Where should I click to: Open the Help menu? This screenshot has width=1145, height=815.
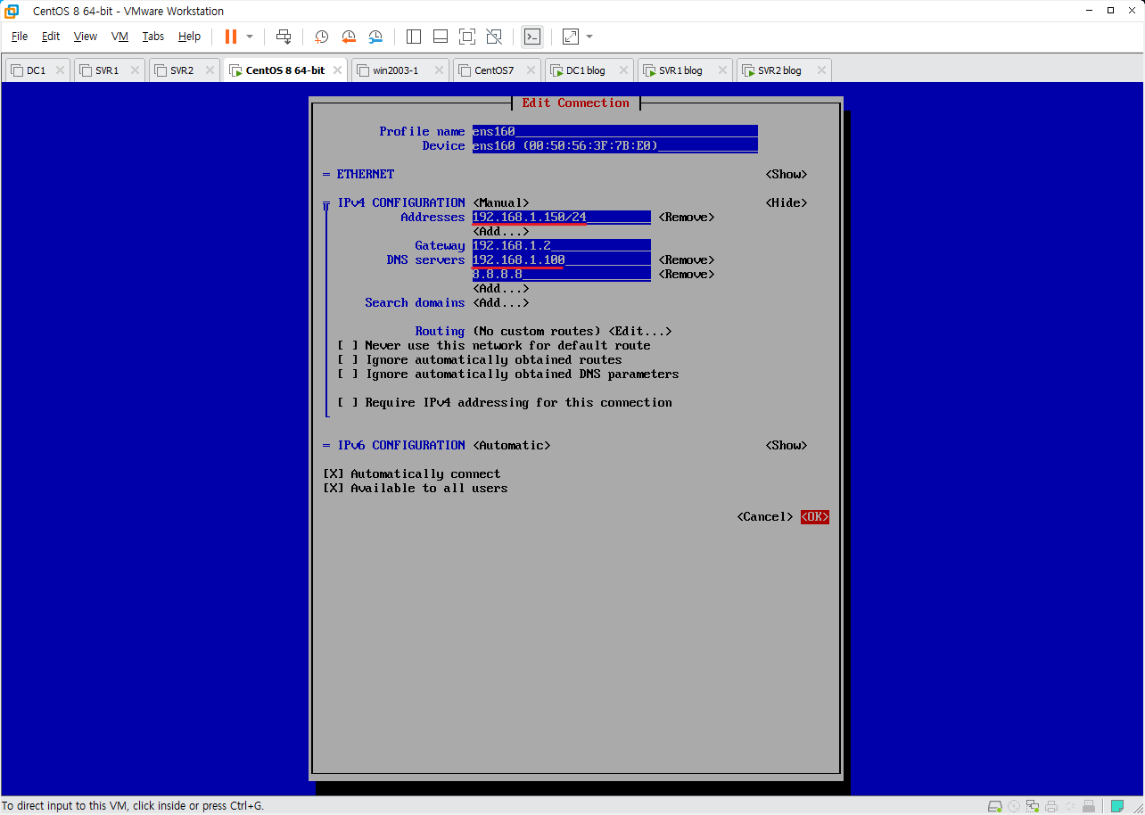point(189,37)
